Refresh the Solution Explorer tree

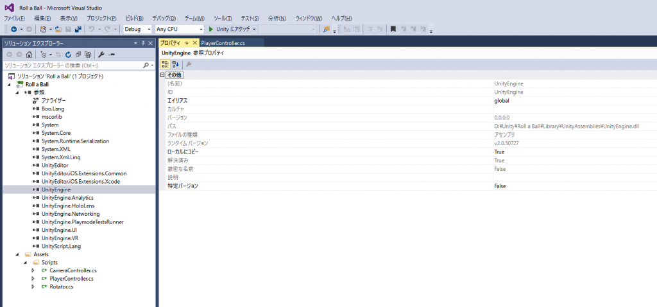pyautogui.click(x=68, y=55)
